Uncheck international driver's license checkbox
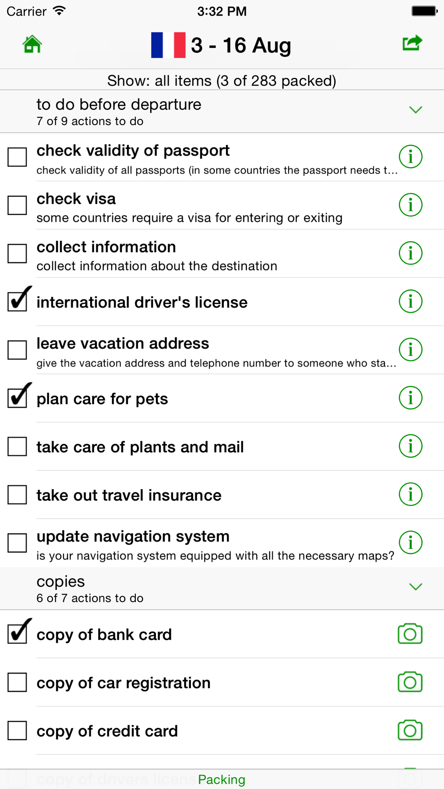The height and width of the screenshot is (789, 444). pyautogui.click(x=18, y=301)
